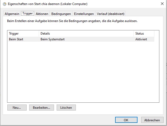This screenshot has width=167, height=126.
Task: Go to the Bedingungen tab
Action: (61, 14)
